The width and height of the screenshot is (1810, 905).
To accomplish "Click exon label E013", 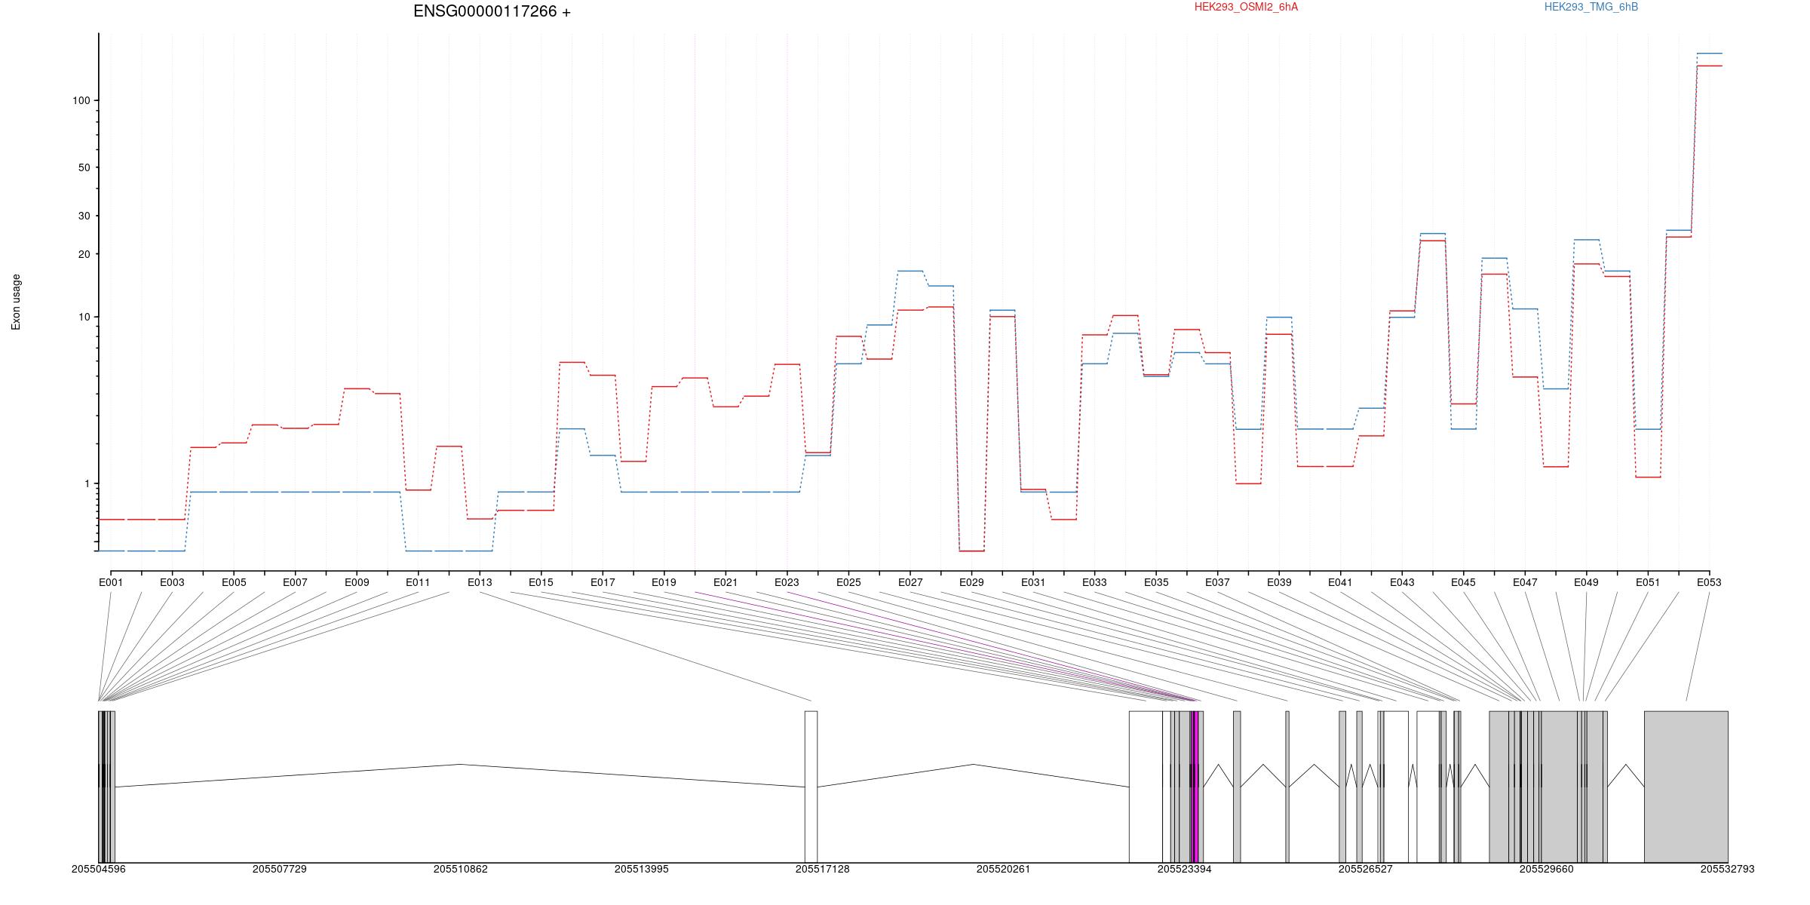I will (x=480, y=582).
